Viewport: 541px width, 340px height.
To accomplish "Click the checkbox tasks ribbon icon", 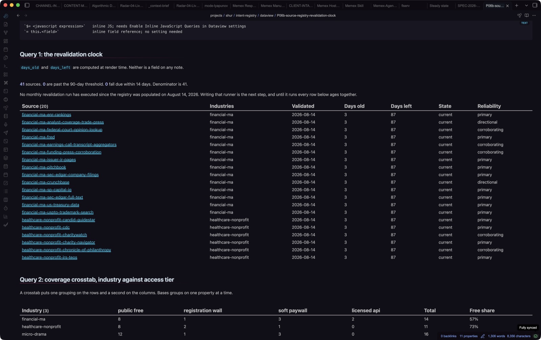I will click(x=6, y=183).
